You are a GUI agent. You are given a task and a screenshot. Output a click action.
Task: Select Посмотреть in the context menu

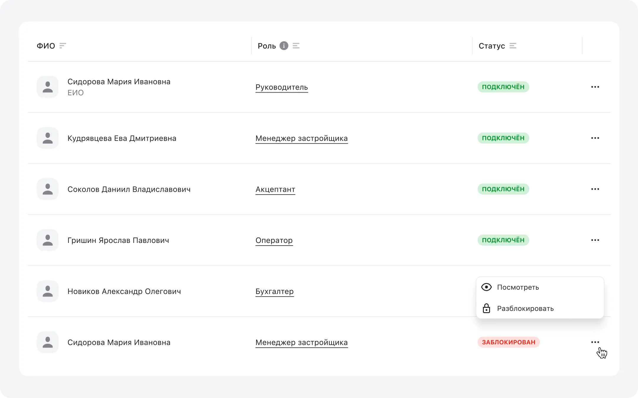coord(518,287)
